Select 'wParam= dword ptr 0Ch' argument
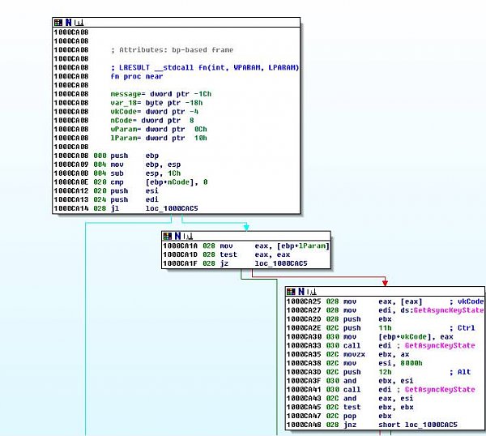The width and height of the screenshot is (486, 436). (x=159, y=130)
